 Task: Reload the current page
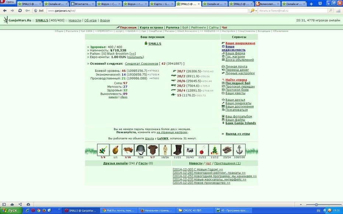[x=20, y=10]
